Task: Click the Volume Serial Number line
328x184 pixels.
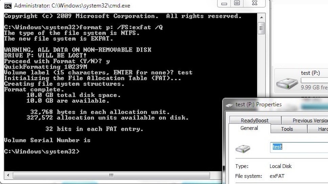Action: tap(47, 140)
